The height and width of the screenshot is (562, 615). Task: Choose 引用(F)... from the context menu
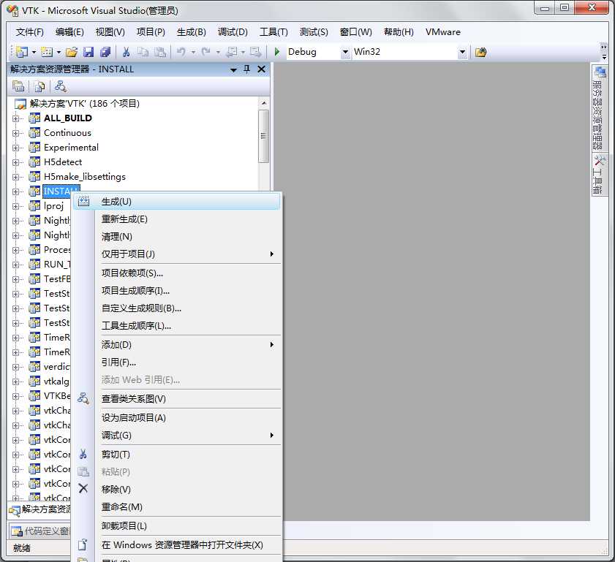[x=177, y=362]
